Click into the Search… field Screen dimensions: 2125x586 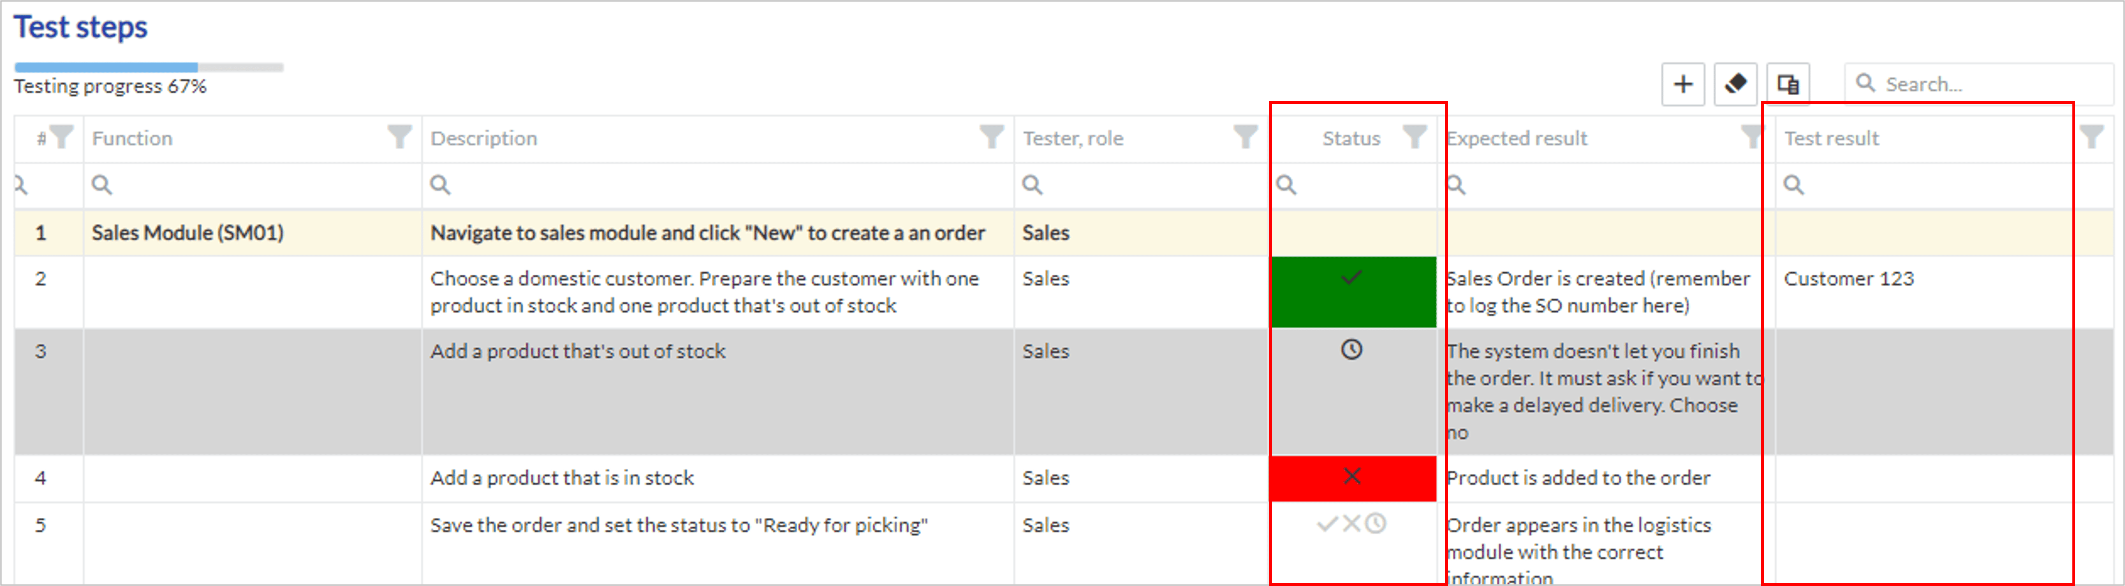(1980, 84)
